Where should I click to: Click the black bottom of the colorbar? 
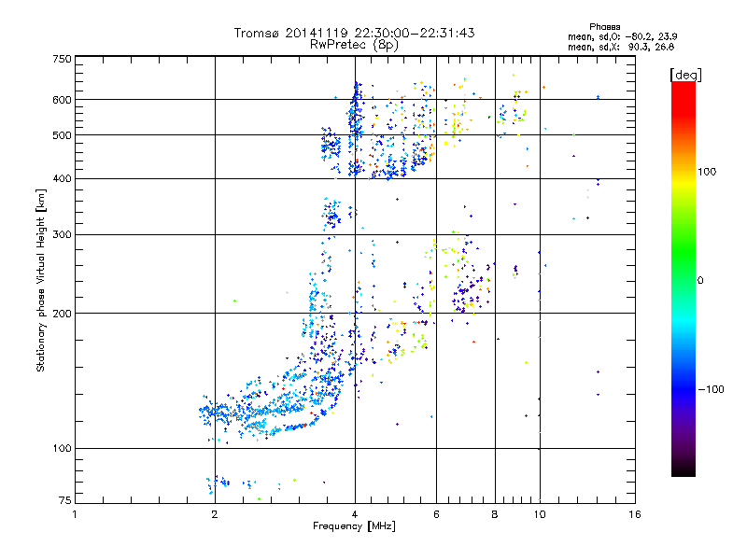click(x=684, y=469)
